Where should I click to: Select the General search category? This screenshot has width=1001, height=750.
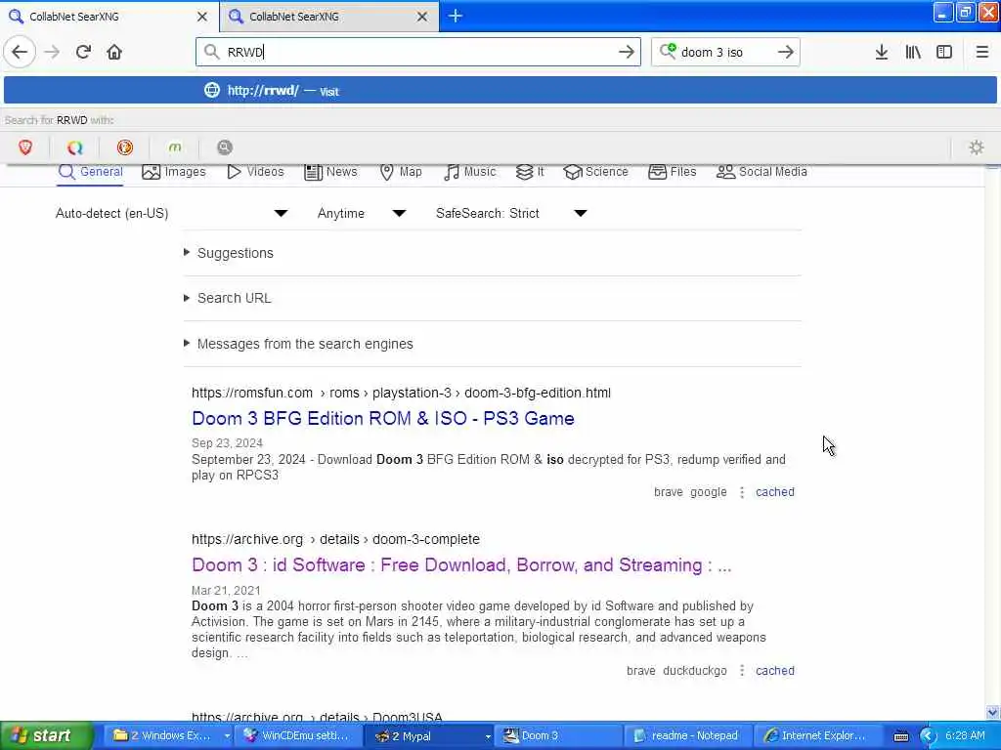90,172
